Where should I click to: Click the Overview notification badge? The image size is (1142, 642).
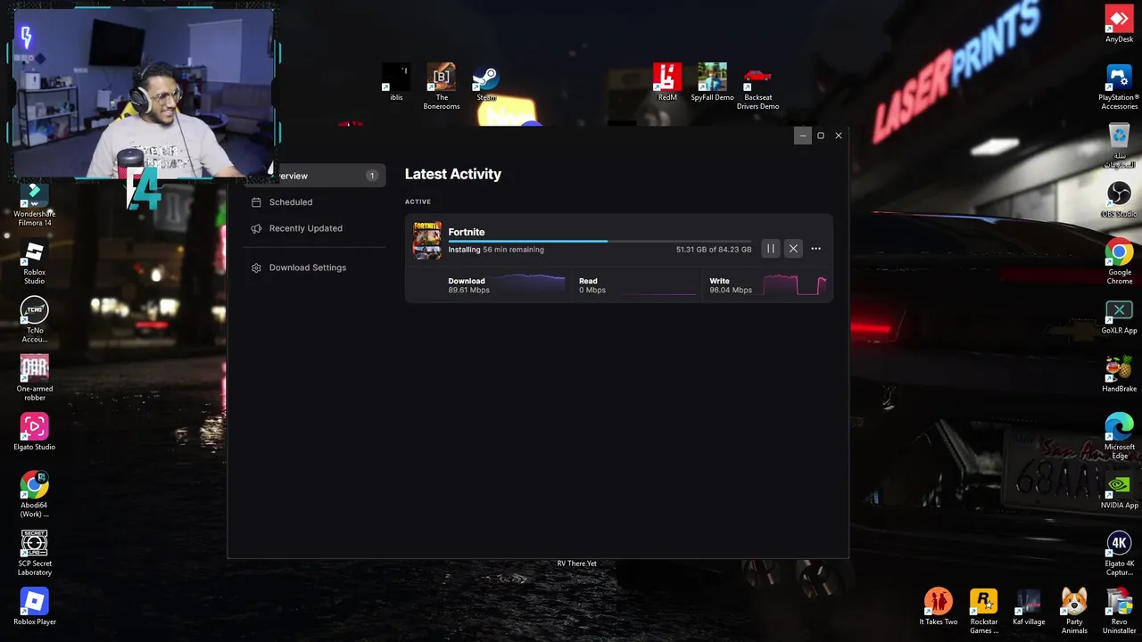372,176
